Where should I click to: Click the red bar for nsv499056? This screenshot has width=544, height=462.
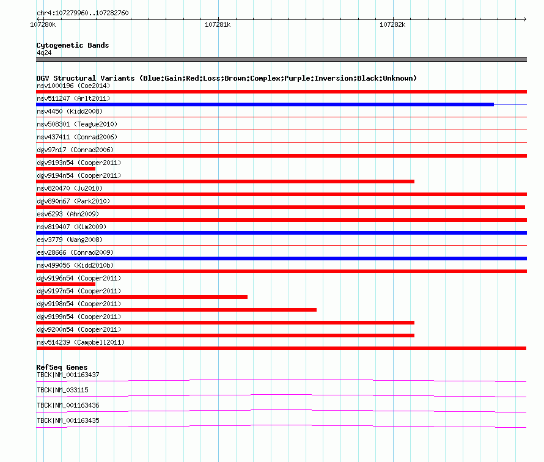tap(281, 271)
